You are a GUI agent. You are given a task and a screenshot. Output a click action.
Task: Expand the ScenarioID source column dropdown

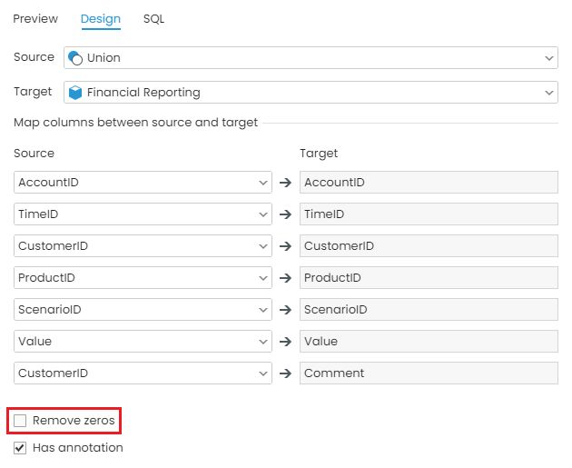point(143,309)
